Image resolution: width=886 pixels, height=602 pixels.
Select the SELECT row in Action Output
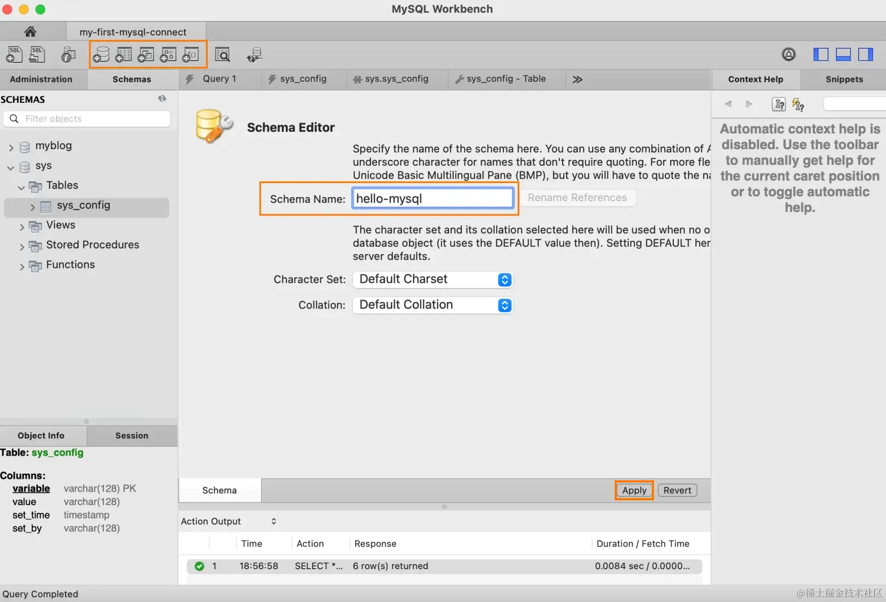coord(444,566)
